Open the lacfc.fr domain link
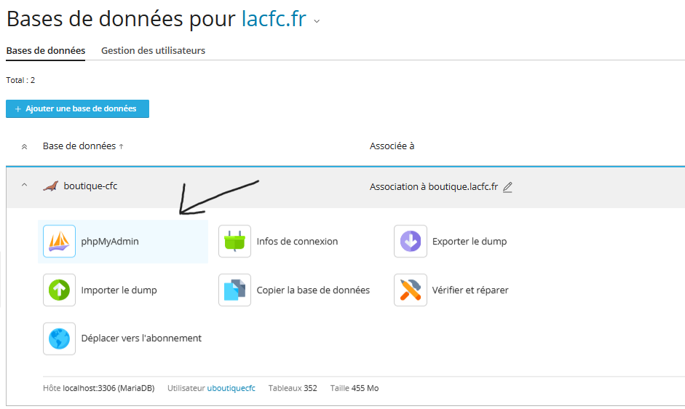This screenshot has width=685, height=409. tap(274, 19)
